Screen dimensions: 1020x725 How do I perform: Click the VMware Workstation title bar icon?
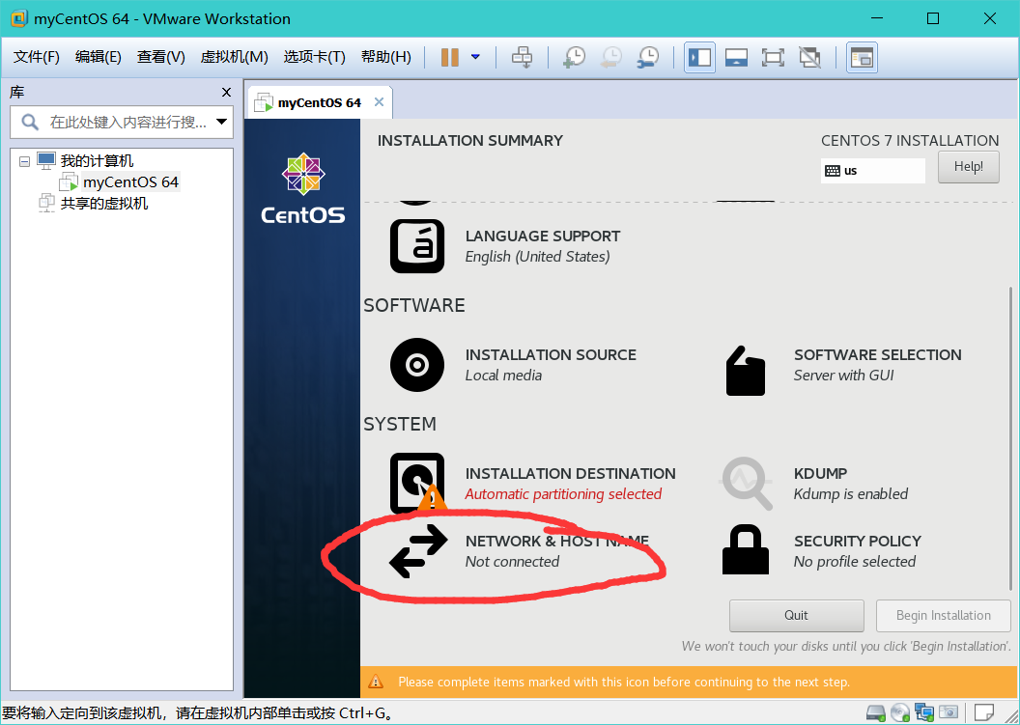click(19, 18)
